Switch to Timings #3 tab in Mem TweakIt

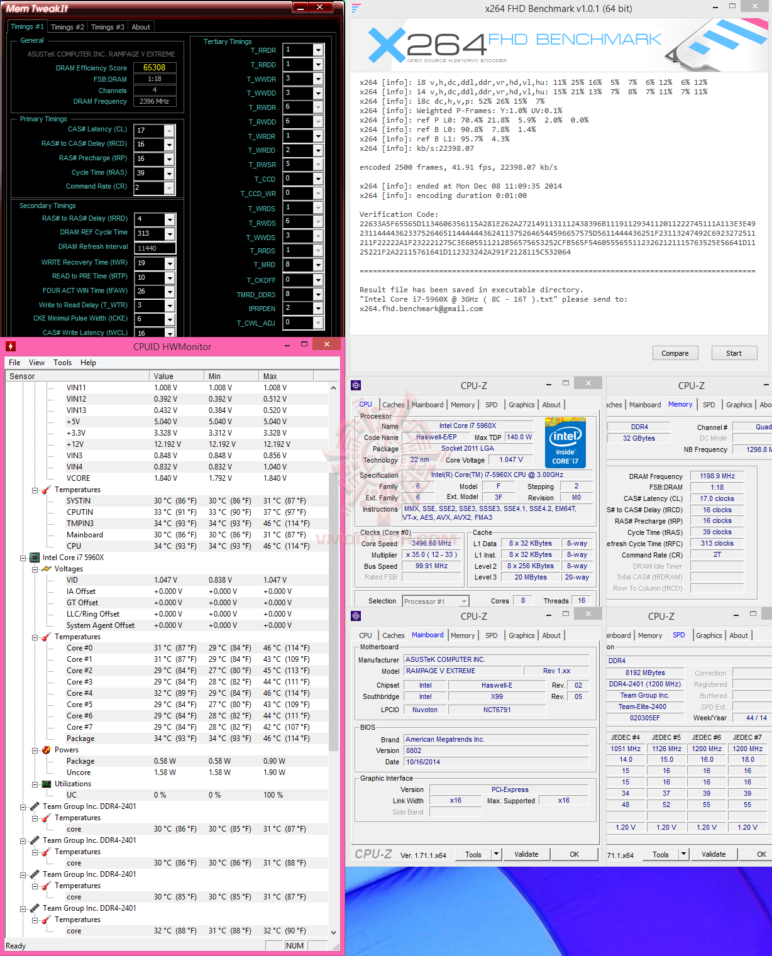pos(108,27)
